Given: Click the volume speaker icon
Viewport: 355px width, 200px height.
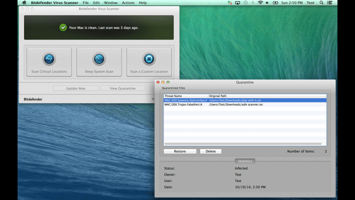Looking at the screenshot, I should pos(268,3).
